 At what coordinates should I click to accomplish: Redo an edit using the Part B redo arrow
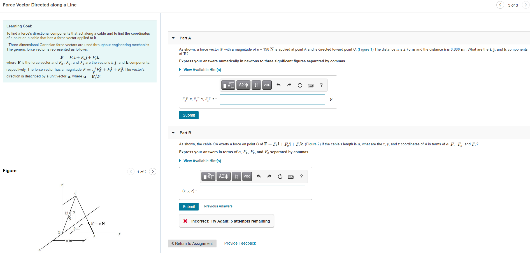(269, 176)
